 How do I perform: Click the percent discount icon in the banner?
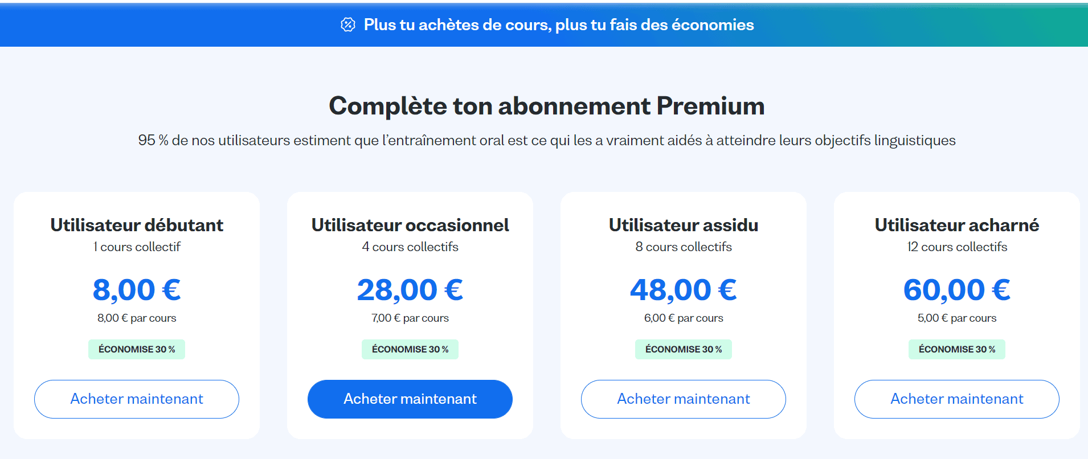coord(347,25)
